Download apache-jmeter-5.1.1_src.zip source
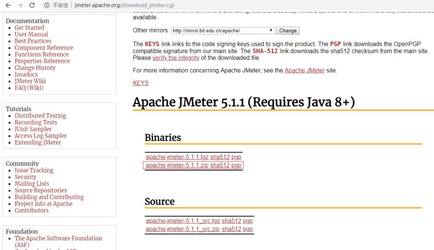434x250 pixels. click(x=182, y=229)
